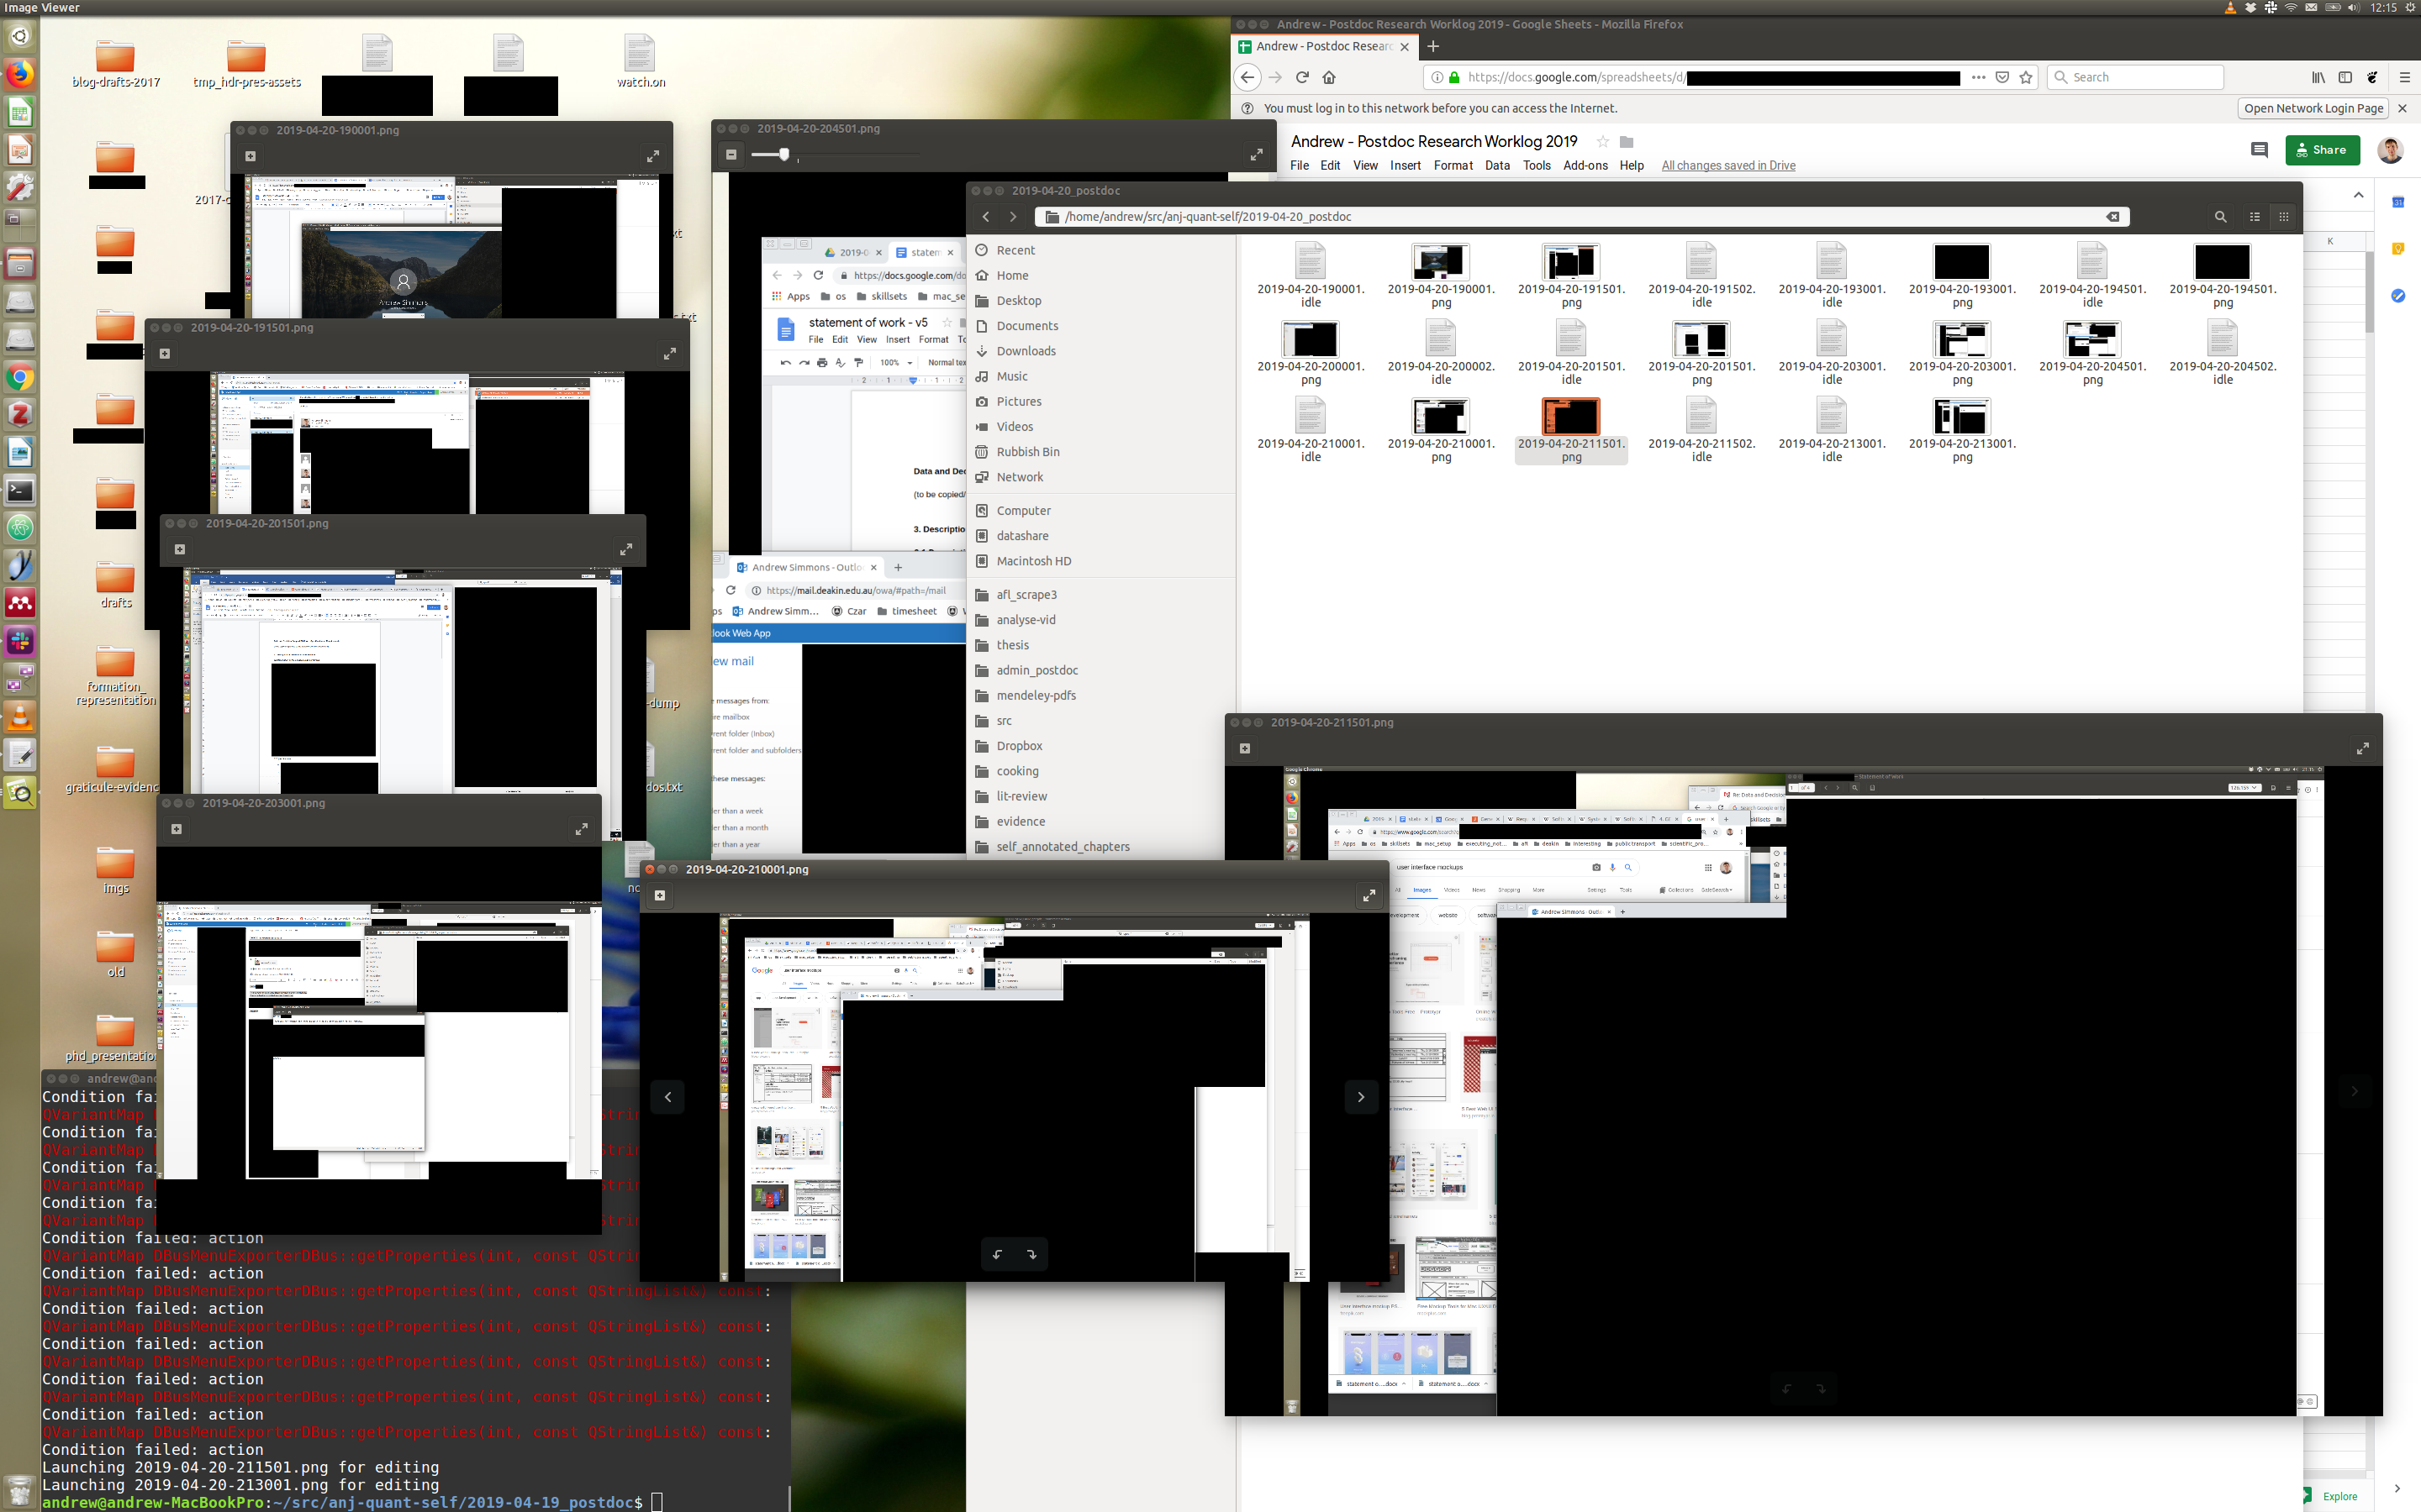Toggle Firefox sidebar panel

[x=2345, y=77]
